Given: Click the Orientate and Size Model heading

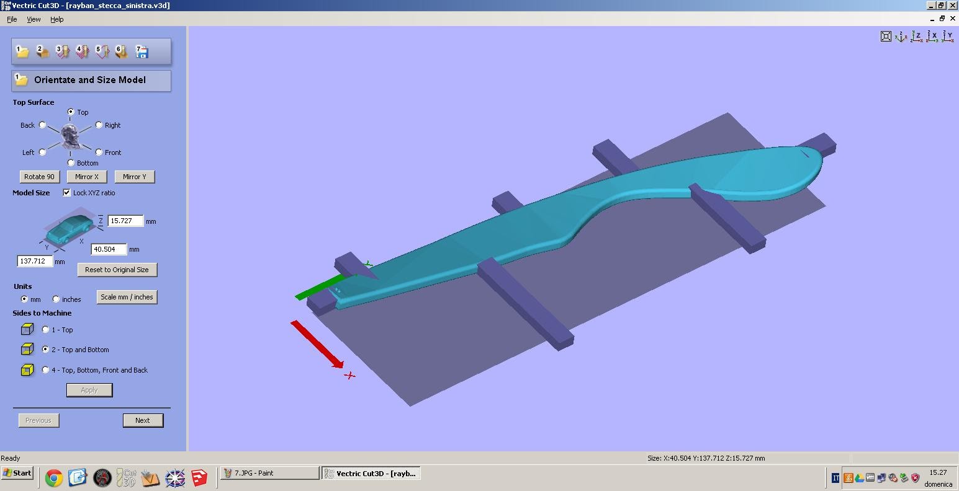Looking at the screenshot, I should [x=90, y=80].
